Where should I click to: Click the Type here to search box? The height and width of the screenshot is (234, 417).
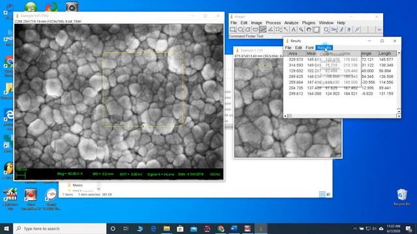click(x=59, y=228)
